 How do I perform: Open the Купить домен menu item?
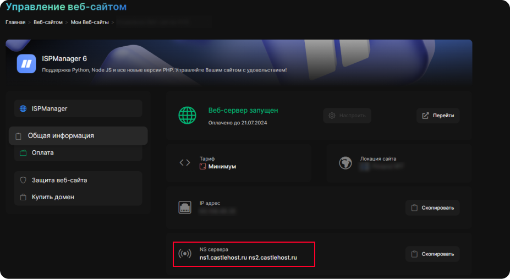pyautogui.click(x=53, y=197)
